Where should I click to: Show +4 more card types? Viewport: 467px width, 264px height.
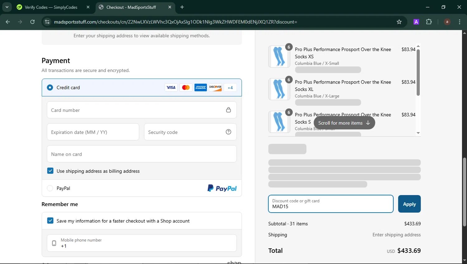pos(230,88)
